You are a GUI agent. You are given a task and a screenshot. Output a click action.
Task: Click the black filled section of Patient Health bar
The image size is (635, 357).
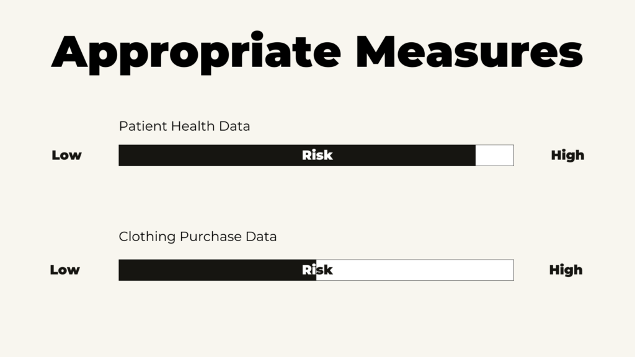(297, 156)
